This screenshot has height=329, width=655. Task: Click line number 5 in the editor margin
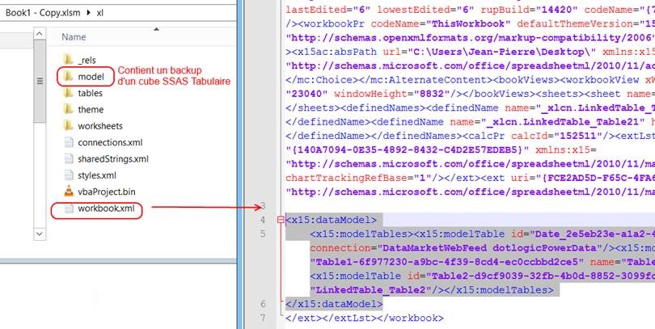coord(262,234)
